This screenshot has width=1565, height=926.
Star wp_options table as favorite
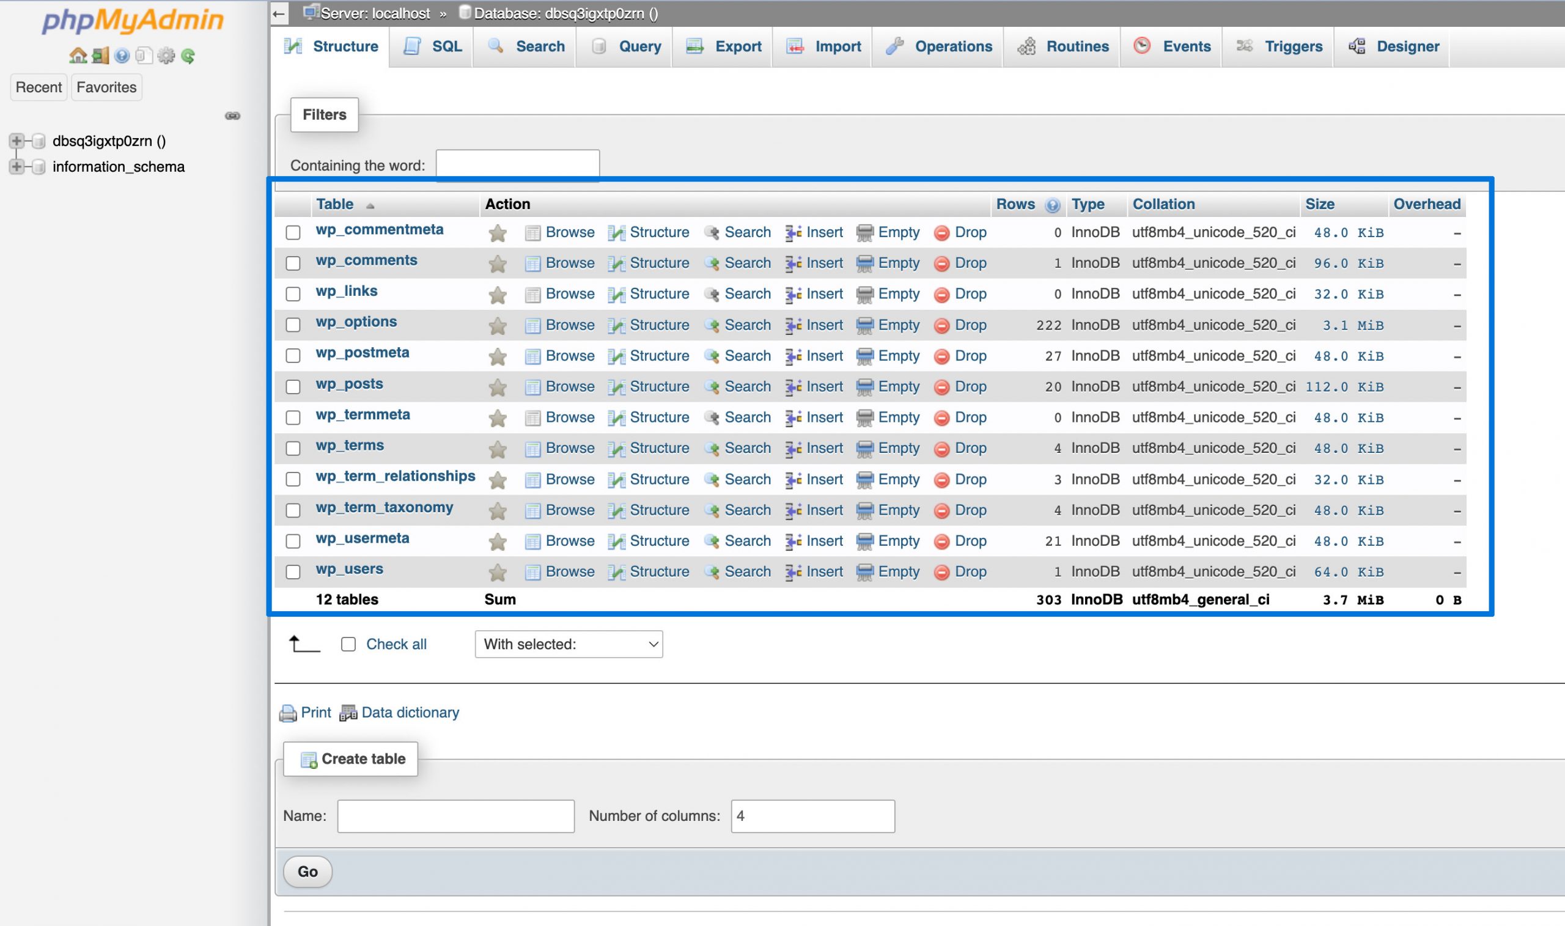498,326
